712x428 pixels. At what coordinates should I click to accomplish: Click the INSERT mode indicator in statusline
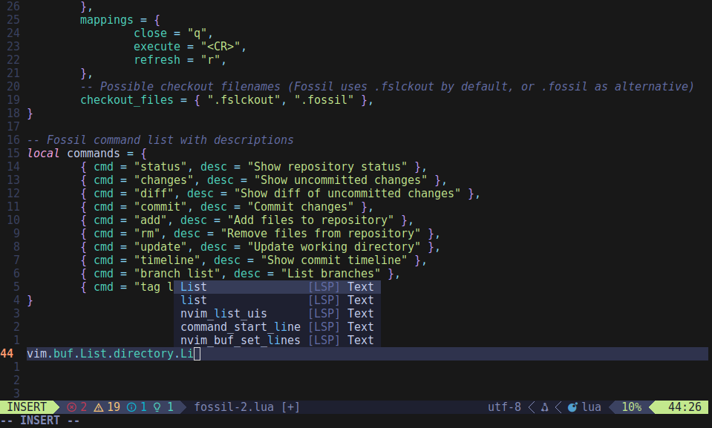tap(27, 407)
